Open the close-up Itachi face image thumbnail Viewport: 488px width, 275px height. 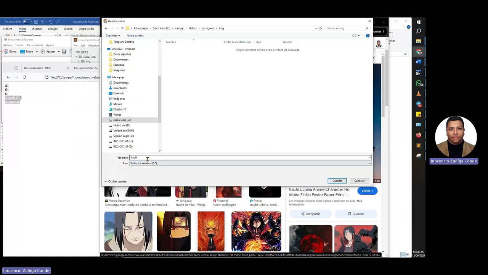pos(128,231)
